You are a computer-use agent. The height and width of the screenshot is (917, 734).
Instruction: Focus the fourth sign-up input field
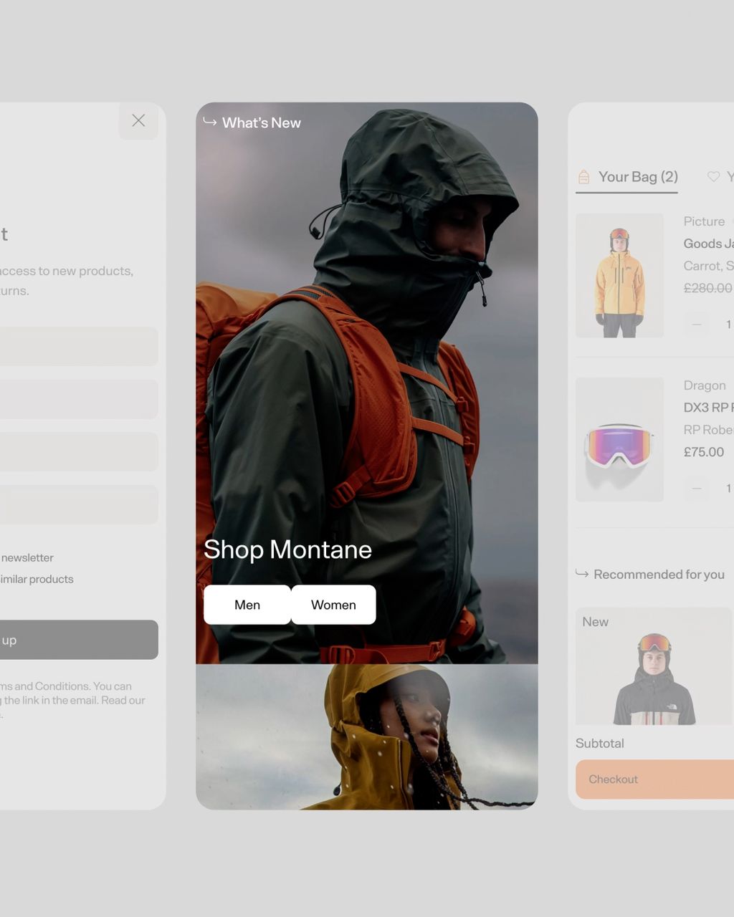point(79,504)
